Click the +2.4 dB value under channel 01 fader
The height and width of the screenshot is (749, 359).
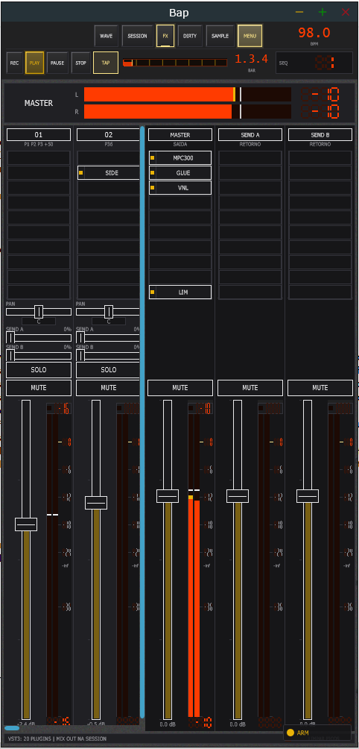click(x=26, y=724)
